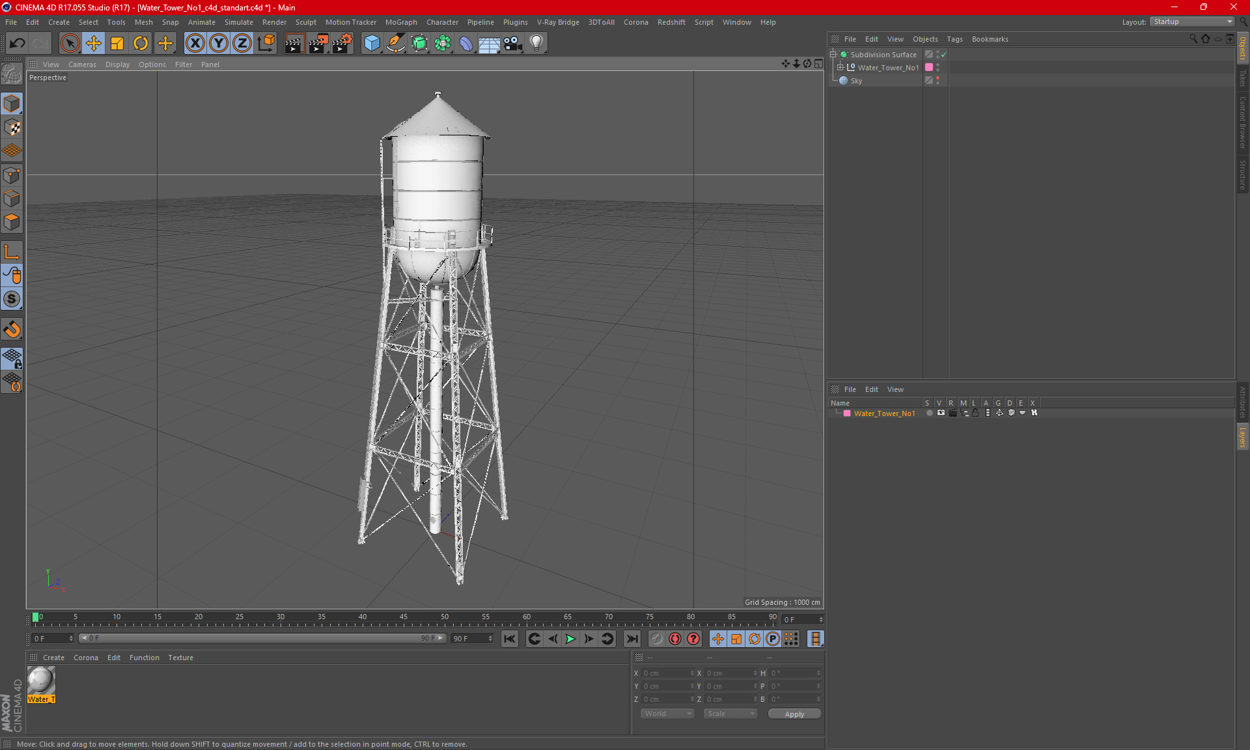Screen dimensions: 1250x750
Task: Switch to Texture mode
Action: pyautogui.click(x=12, y=128)
